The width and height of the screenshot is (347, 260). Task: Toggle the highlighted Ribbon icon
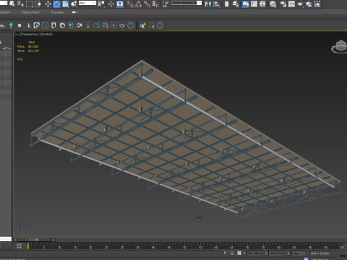245,4
